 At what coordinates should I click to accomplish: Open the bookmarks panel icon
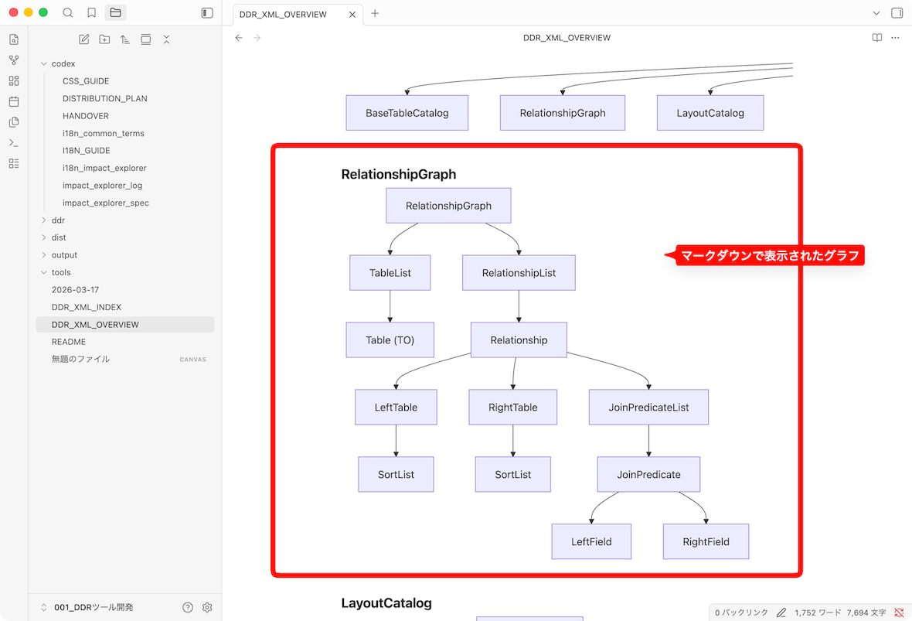click(x=92, y=13)
